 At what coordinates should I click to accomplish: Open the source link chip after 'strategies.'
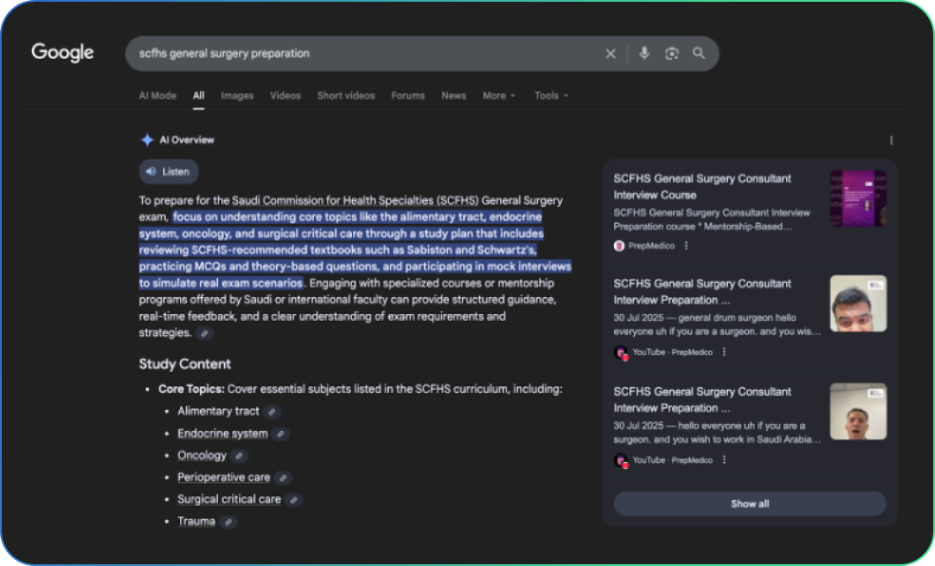(204, 333)
